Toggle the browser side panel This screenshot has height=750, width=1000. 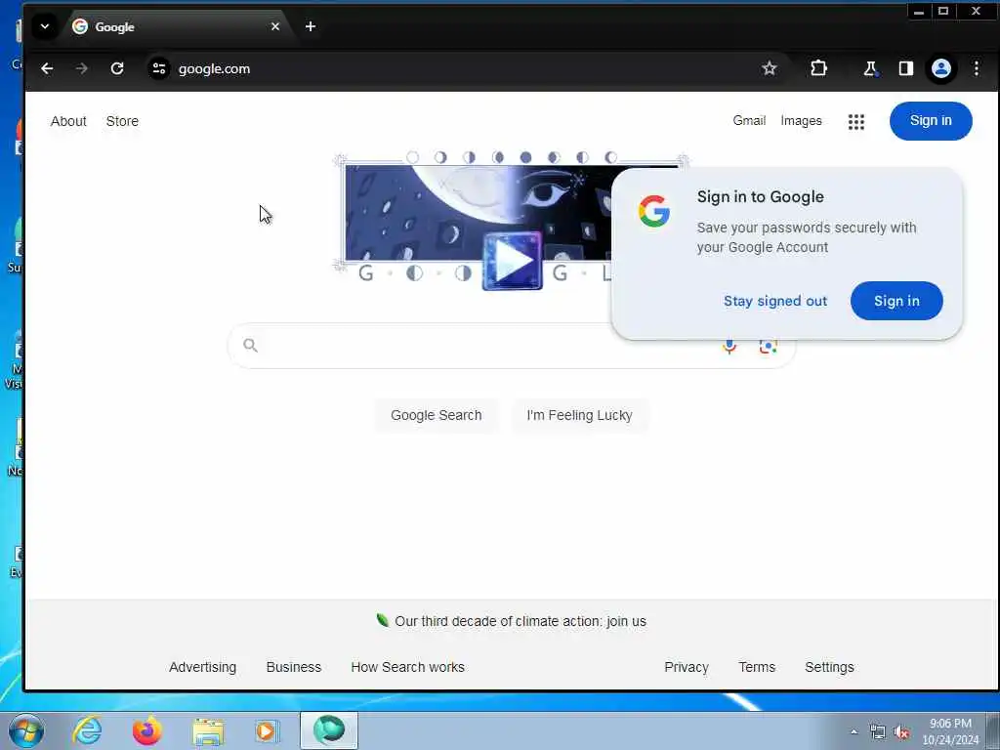tap(905, 68)
